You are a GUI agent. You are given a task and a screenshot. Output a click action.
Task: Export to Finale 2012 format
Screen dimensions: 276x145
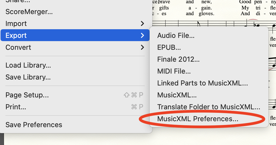pyautogui.click(x=179, y=59)
